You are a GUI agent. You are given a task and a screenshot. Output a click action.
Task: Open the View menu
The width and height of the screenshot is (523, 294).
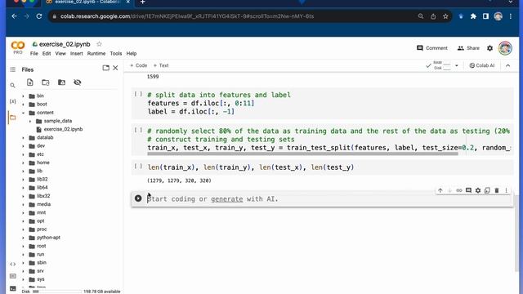click(60, 53)
